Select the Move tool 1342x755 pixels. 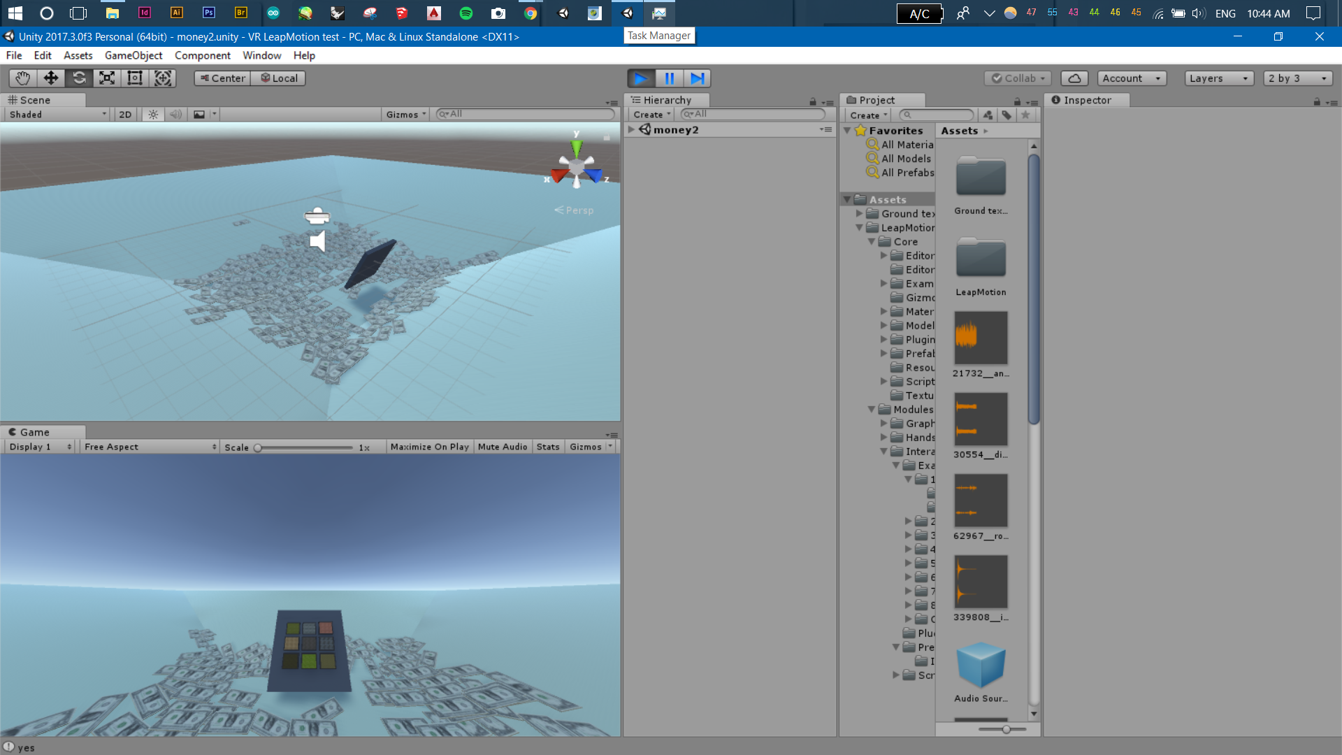coord(50,78)
